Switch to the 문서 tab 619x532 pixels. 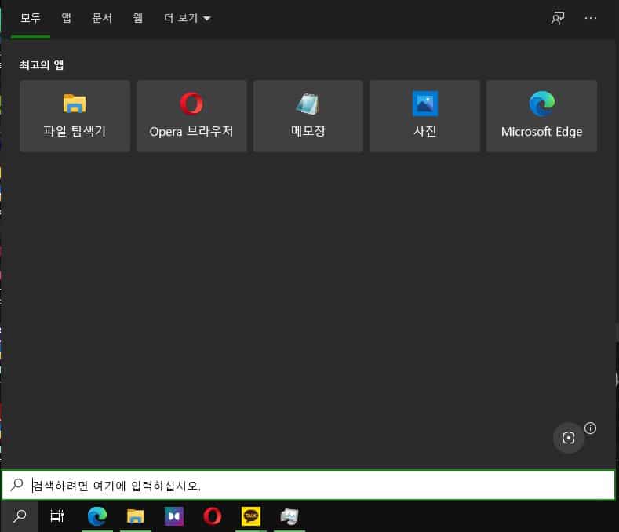pyautogui.click(x=102, y=18)
